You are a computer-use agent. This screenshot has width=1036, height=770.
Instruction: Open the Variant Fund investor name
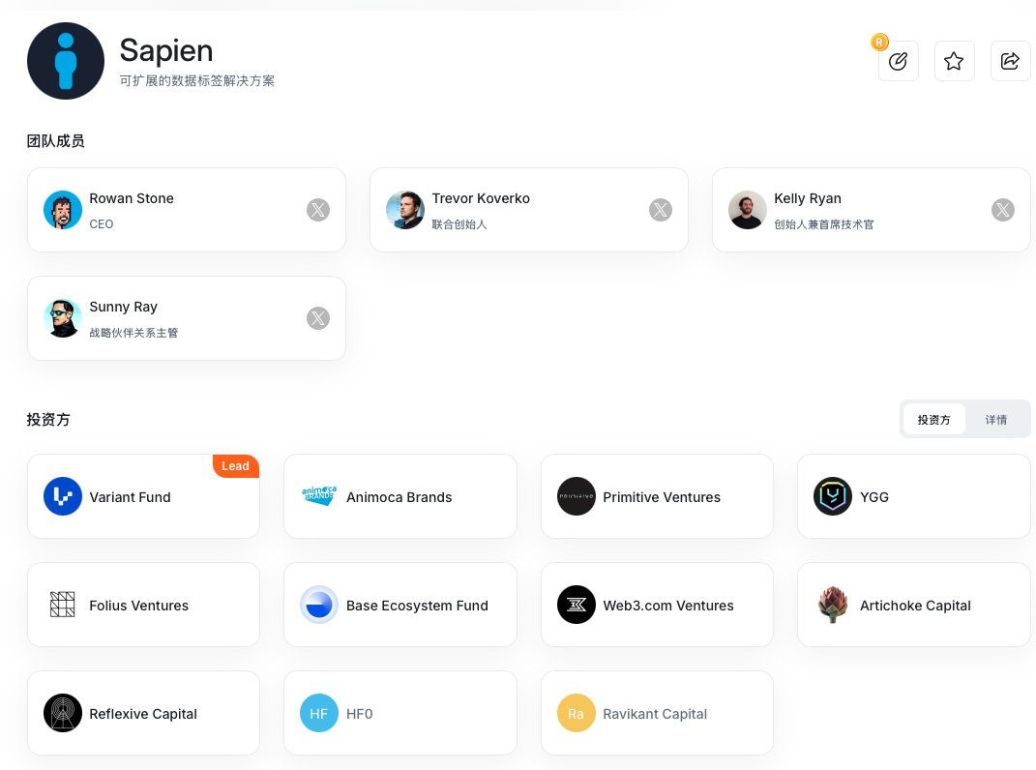tap(131, 497)
